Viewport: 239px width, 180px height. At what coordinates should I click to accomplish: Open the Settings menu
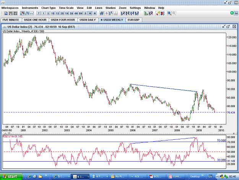click(135, 8)
